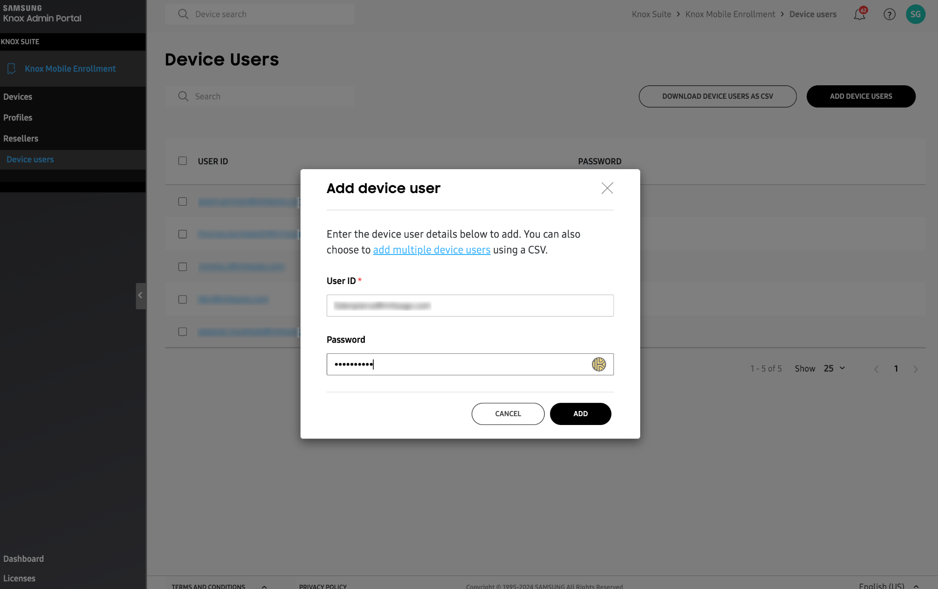Check the fourth device user row checkbox
Screen dimensions: 938x589
(182, 299)
